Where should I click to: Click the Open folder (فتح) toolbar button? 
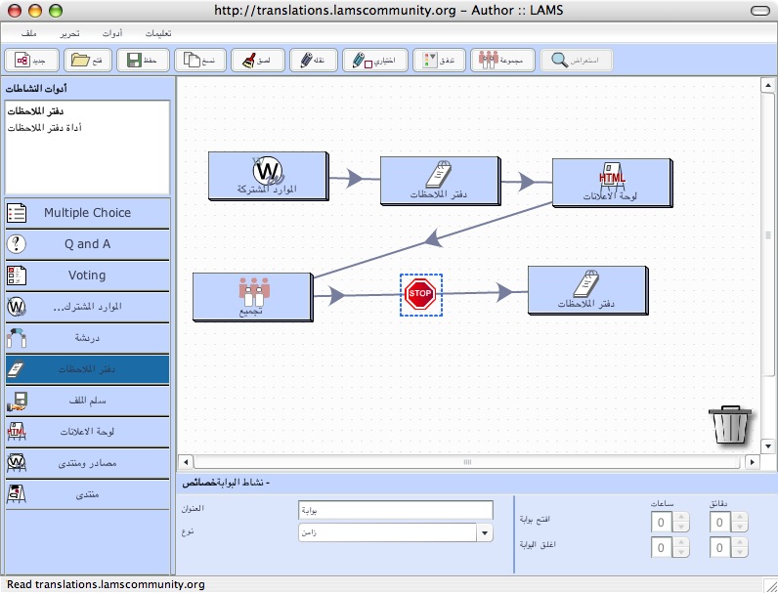89,60
